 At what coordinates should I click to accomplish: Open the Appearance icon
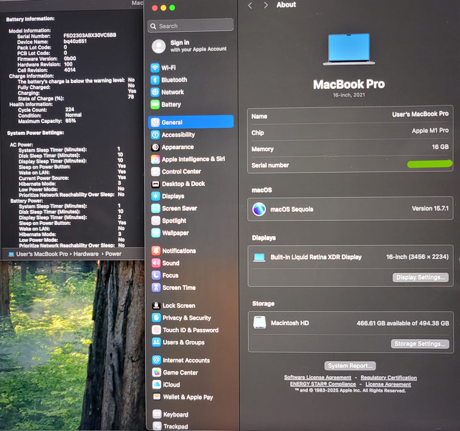155,147
